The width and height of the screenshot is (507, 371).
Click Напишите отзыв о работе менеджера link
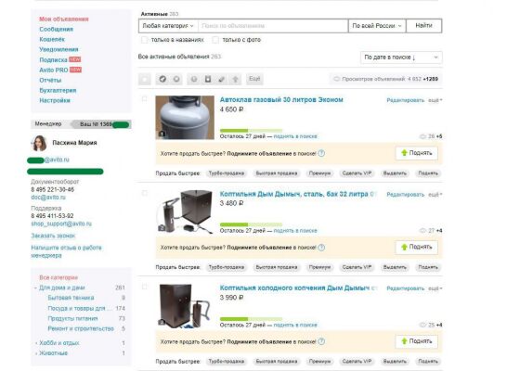pyautogui.click(x=66, y=251)
